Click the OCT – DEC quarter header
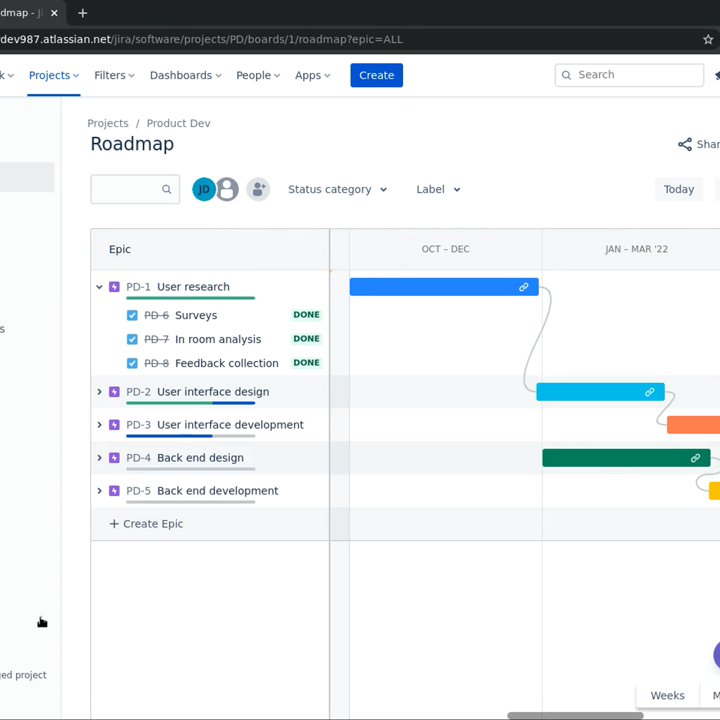Image resolution: width=720 pixels, height=720 pixels. coord(446,249)
